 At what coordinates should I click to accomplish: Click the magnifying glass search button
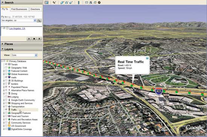[x=39, y=20]
